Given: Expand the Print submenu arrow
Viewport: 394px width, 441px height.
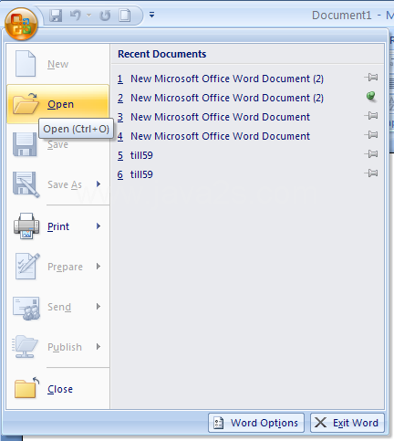Looking at the screenshot, I should 98,226.
